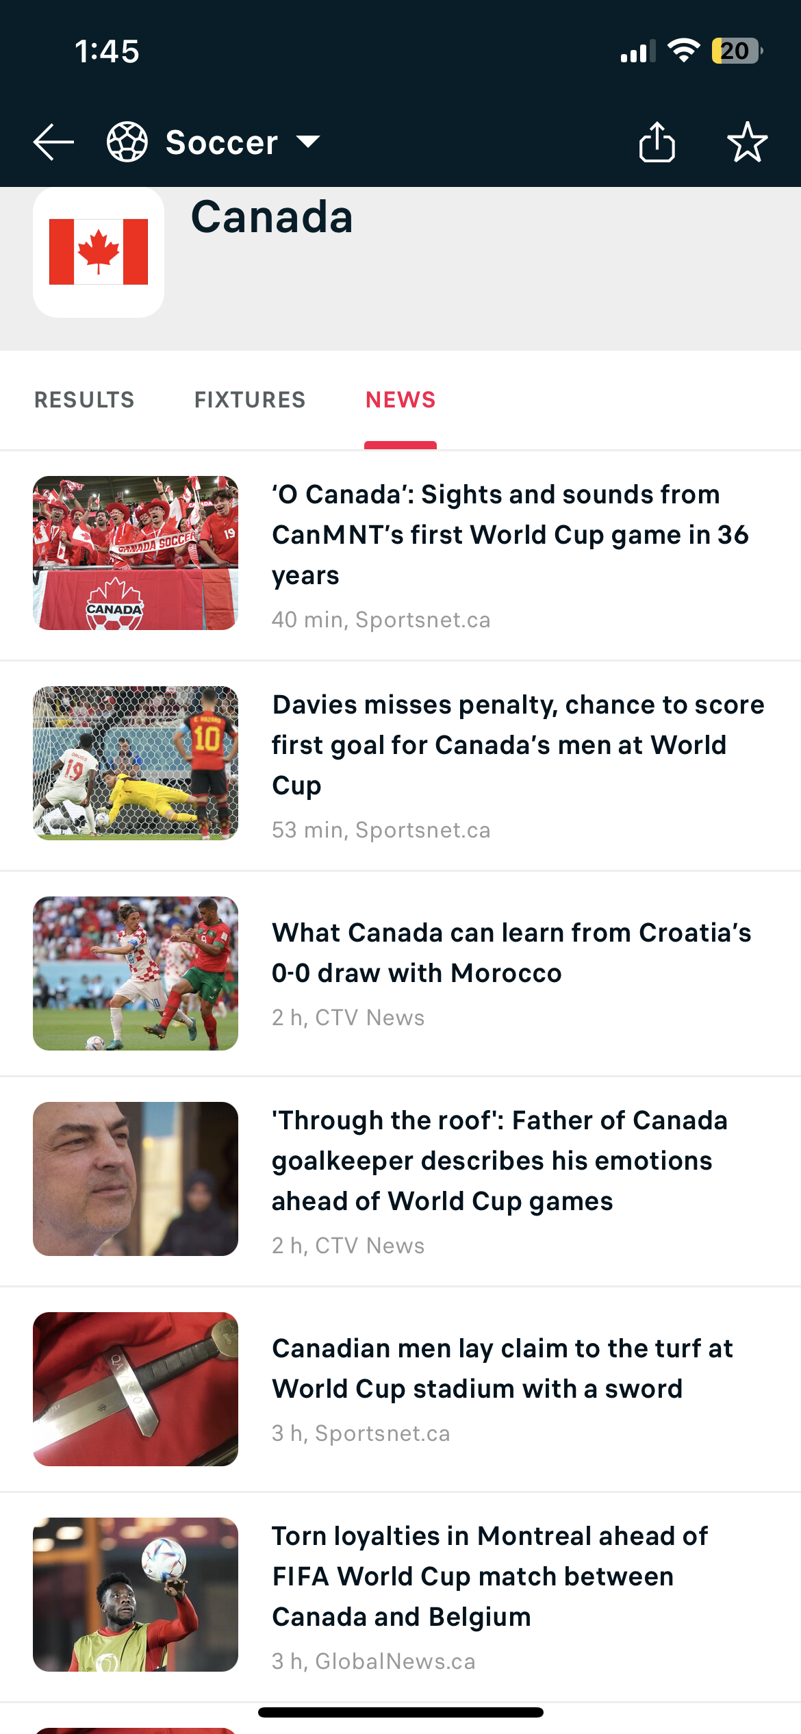Open the share sheet icon
Image resolution: width=801 pixels, height=1734 pixels.
coord(657,142)
